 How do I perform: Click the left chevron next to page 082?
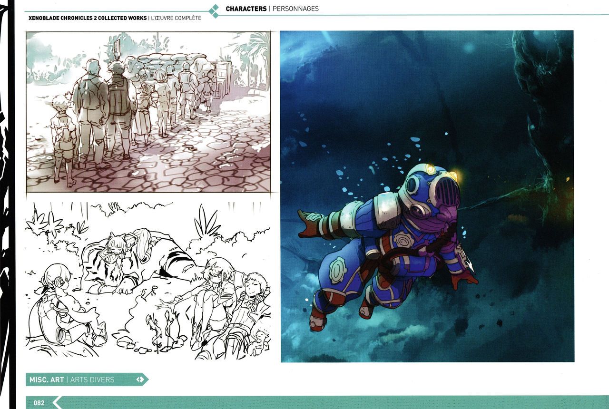click(x=57, y=402)
